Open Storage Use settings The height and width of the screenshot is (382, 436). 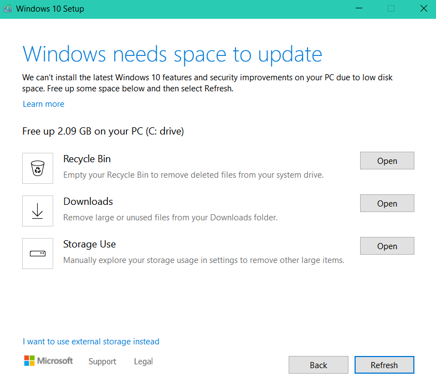[x=387, y=246]
